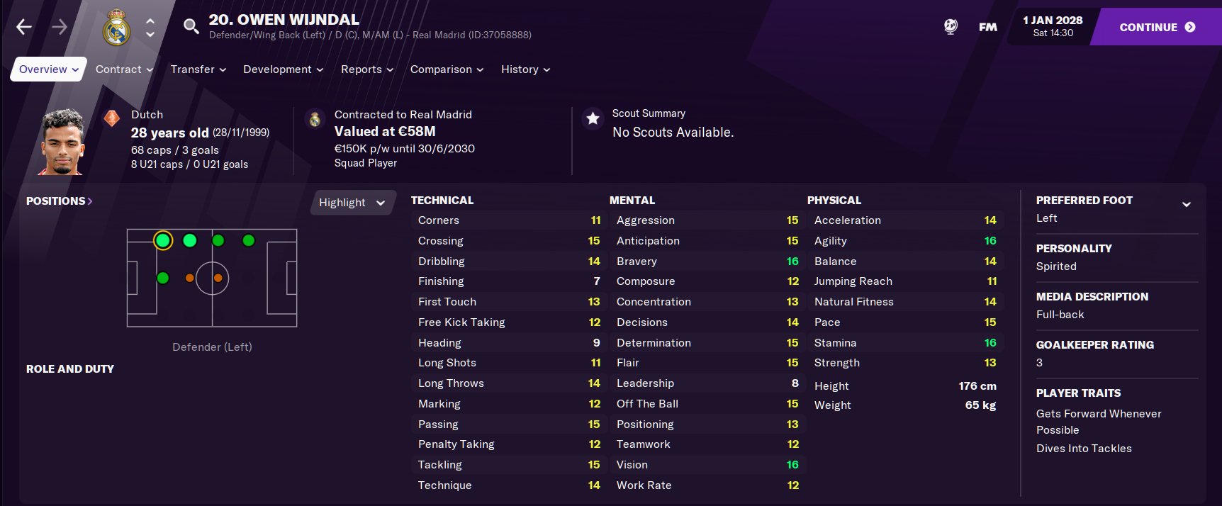
Task: Open the History tab menu
Action: (x=525, y=69)
